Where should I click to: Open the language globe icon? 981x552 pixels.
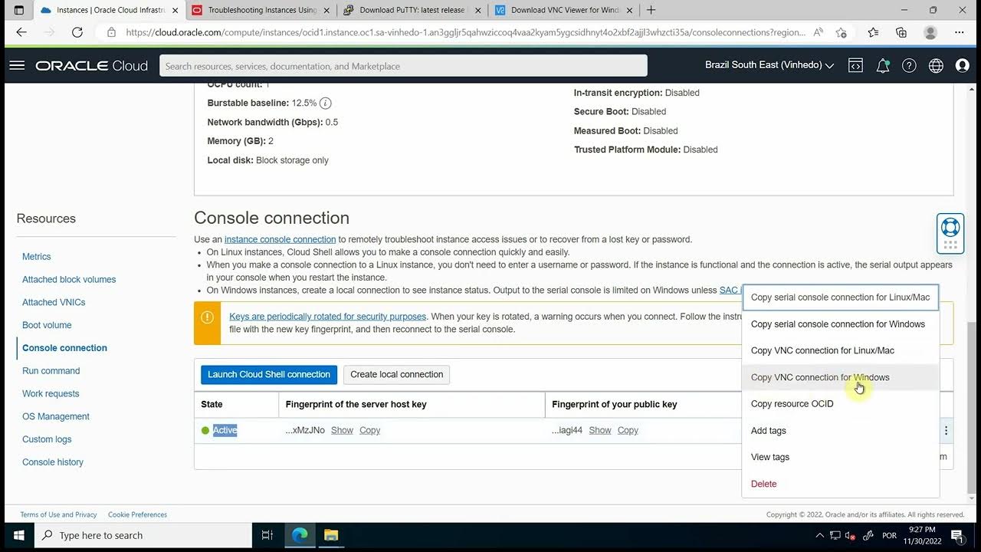(936, 66)
